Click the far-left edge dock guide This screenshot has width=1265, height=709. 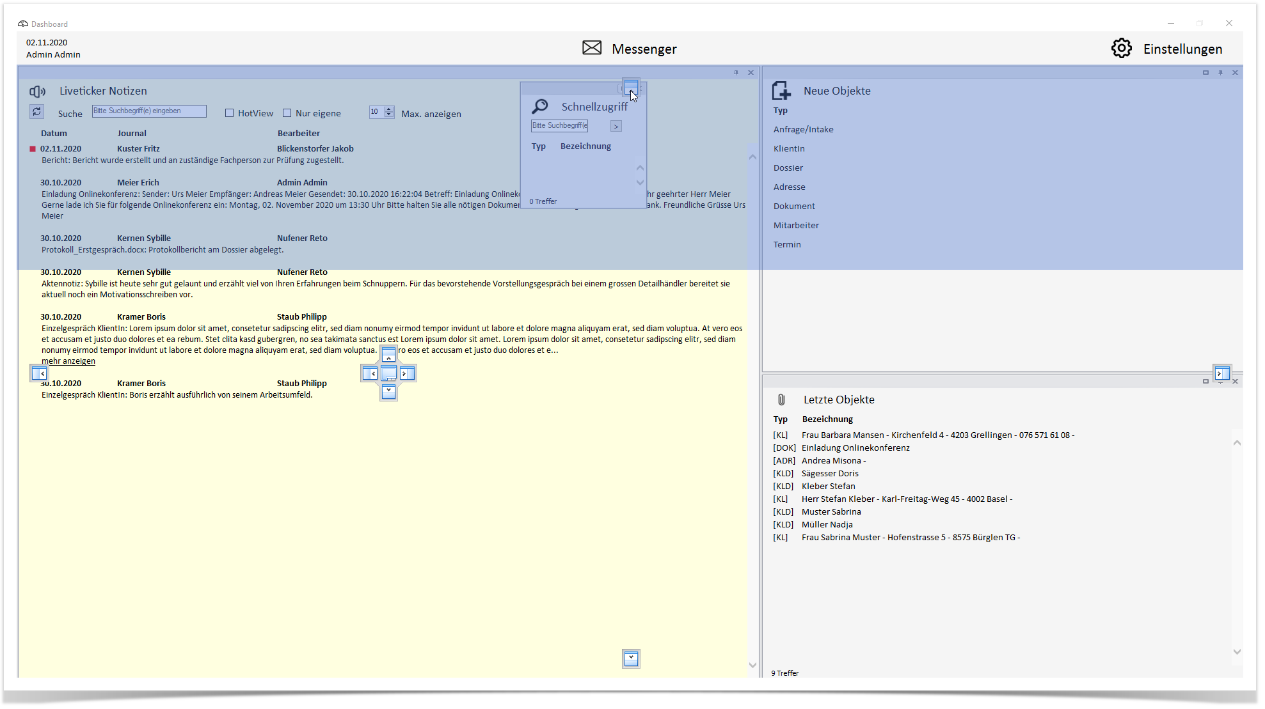[x=39, y=373]
